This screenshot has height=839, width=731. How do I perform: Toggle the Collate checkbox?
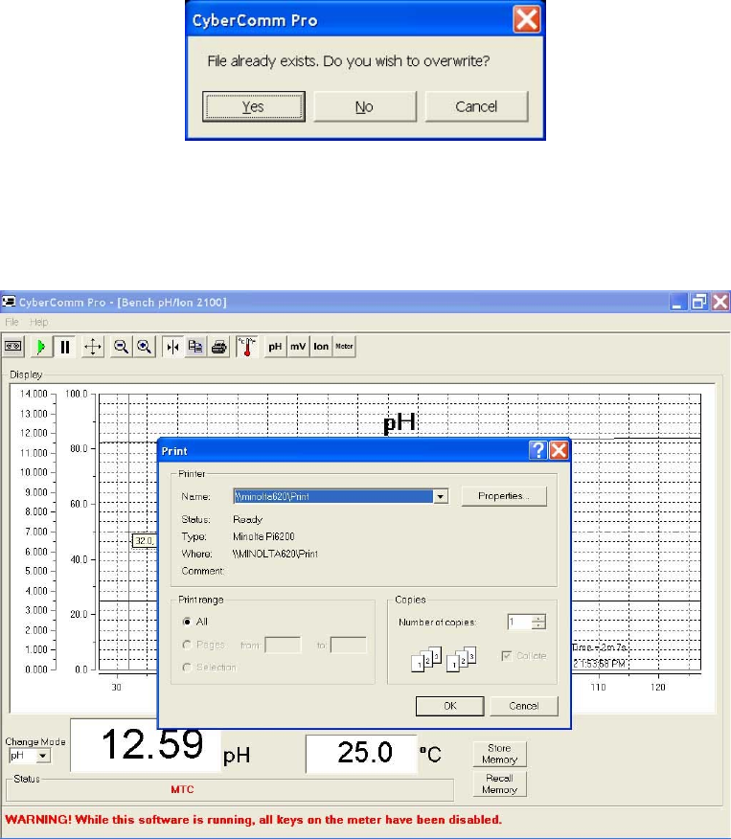tap(506, 656)
